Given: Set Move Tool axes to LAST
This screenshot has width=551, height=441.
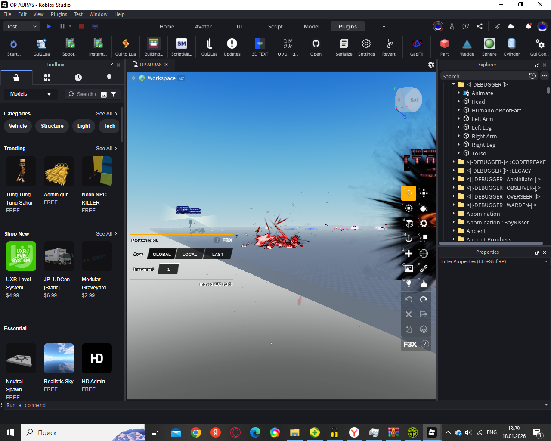Looking at the screenshot, I should pos(218,254).
